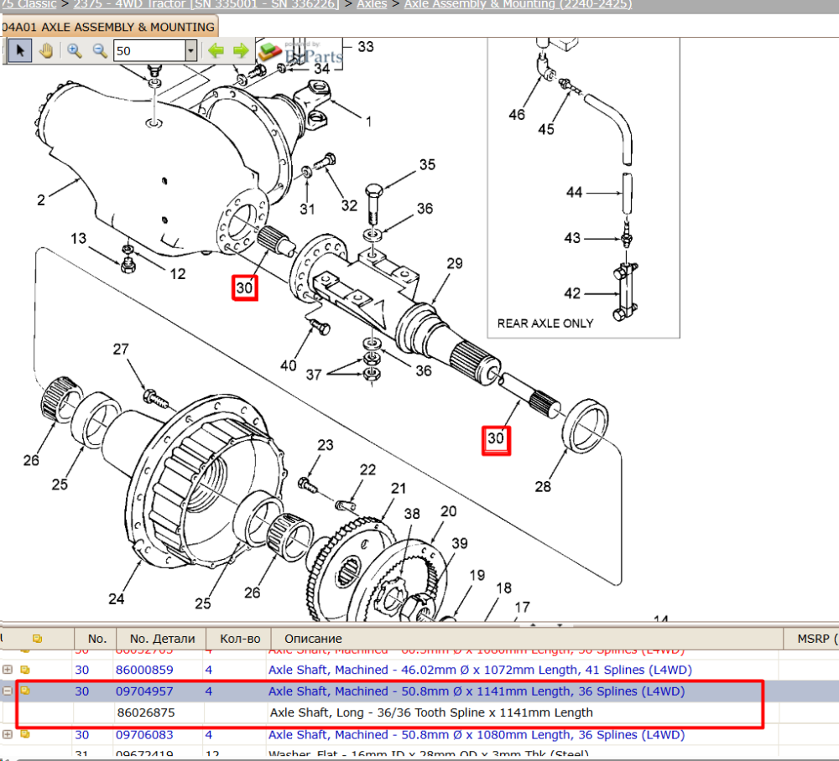Image resolution: width=839 pixels, height=761 pixels.
Task: Click callout number 27 on diagram
Action: pos(121,349)
